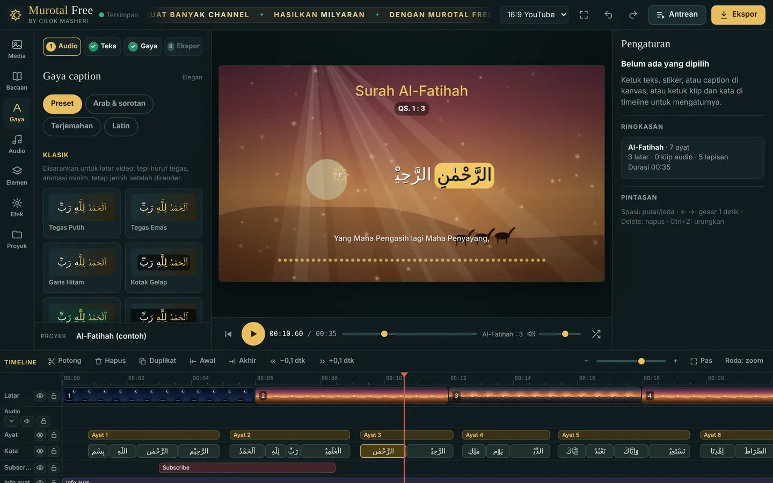Choose the Garis Hitam caption preset
The image size is (773, 483).
point(82,268)
